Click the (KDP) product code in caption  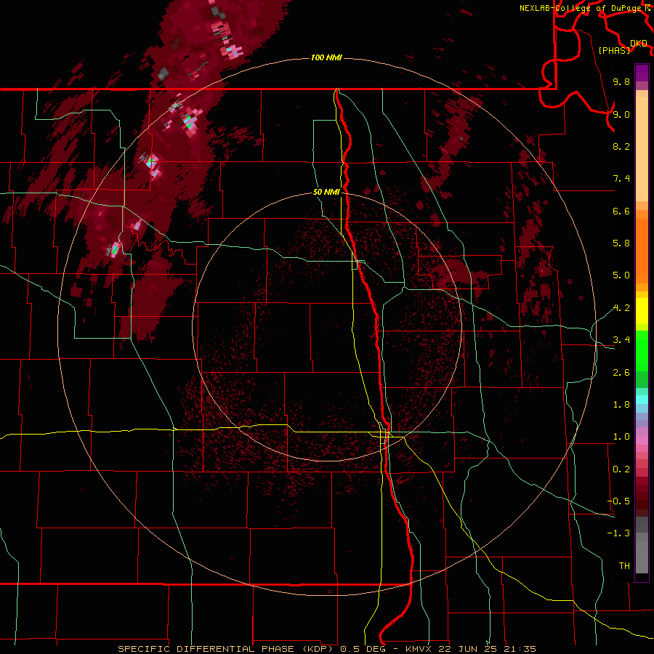tap(318, 649)
